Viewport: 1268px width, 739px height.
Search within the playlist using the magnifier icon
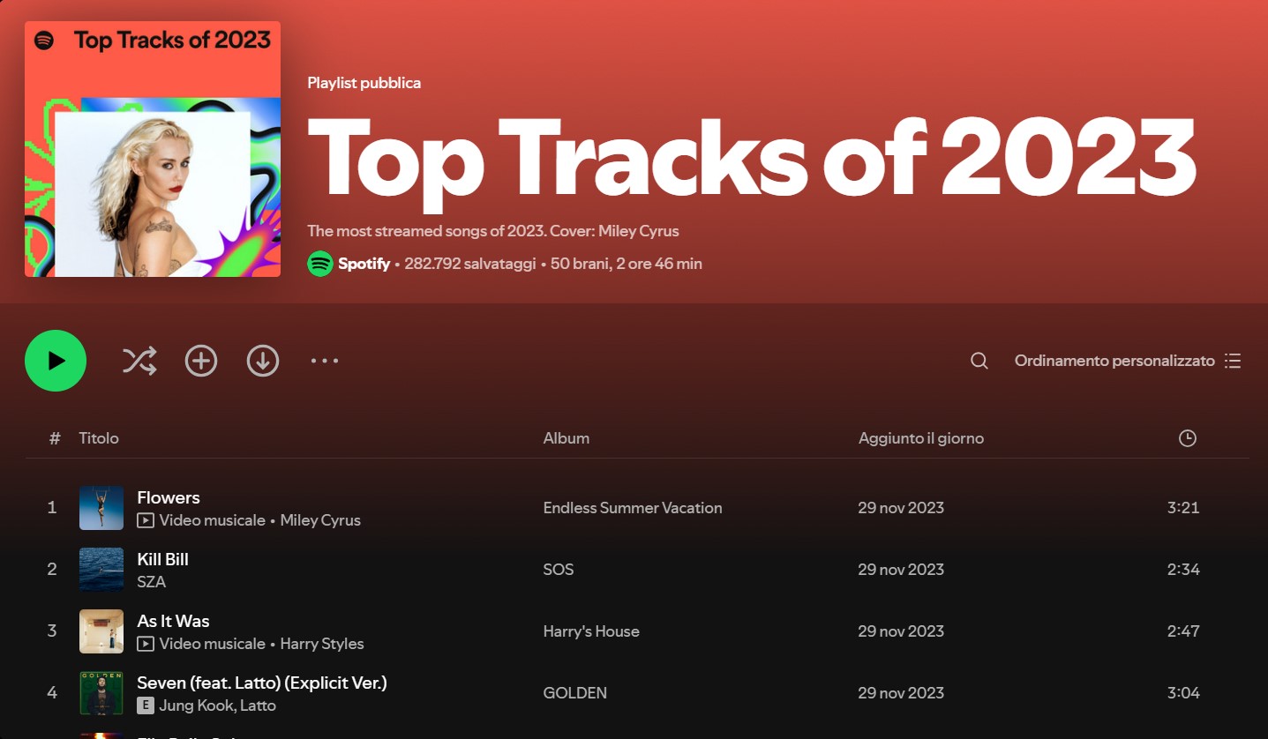click(x=979, y=361)
